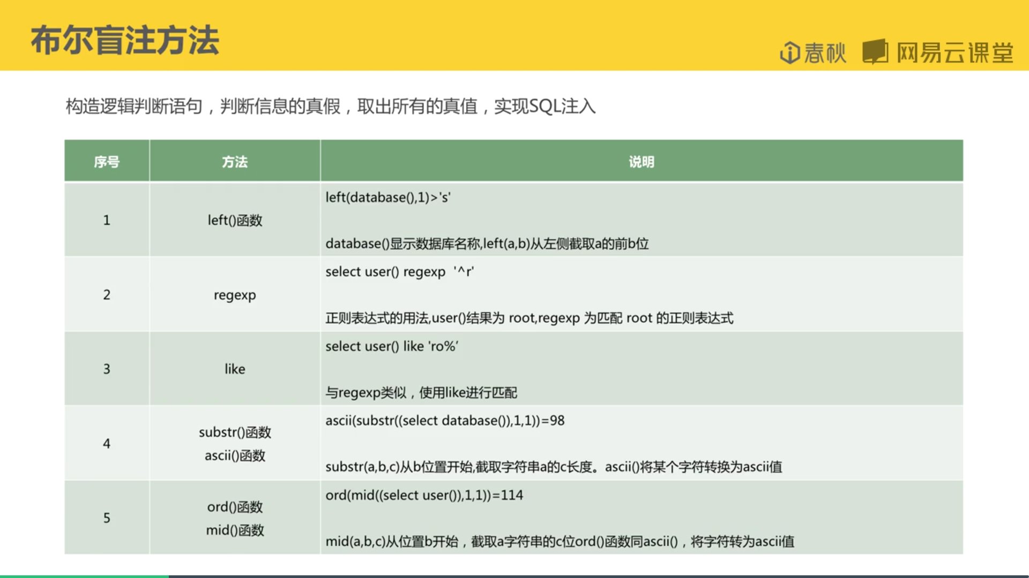Click the regexp method cell
The image size is (1029, 578).
pos(235,295)
